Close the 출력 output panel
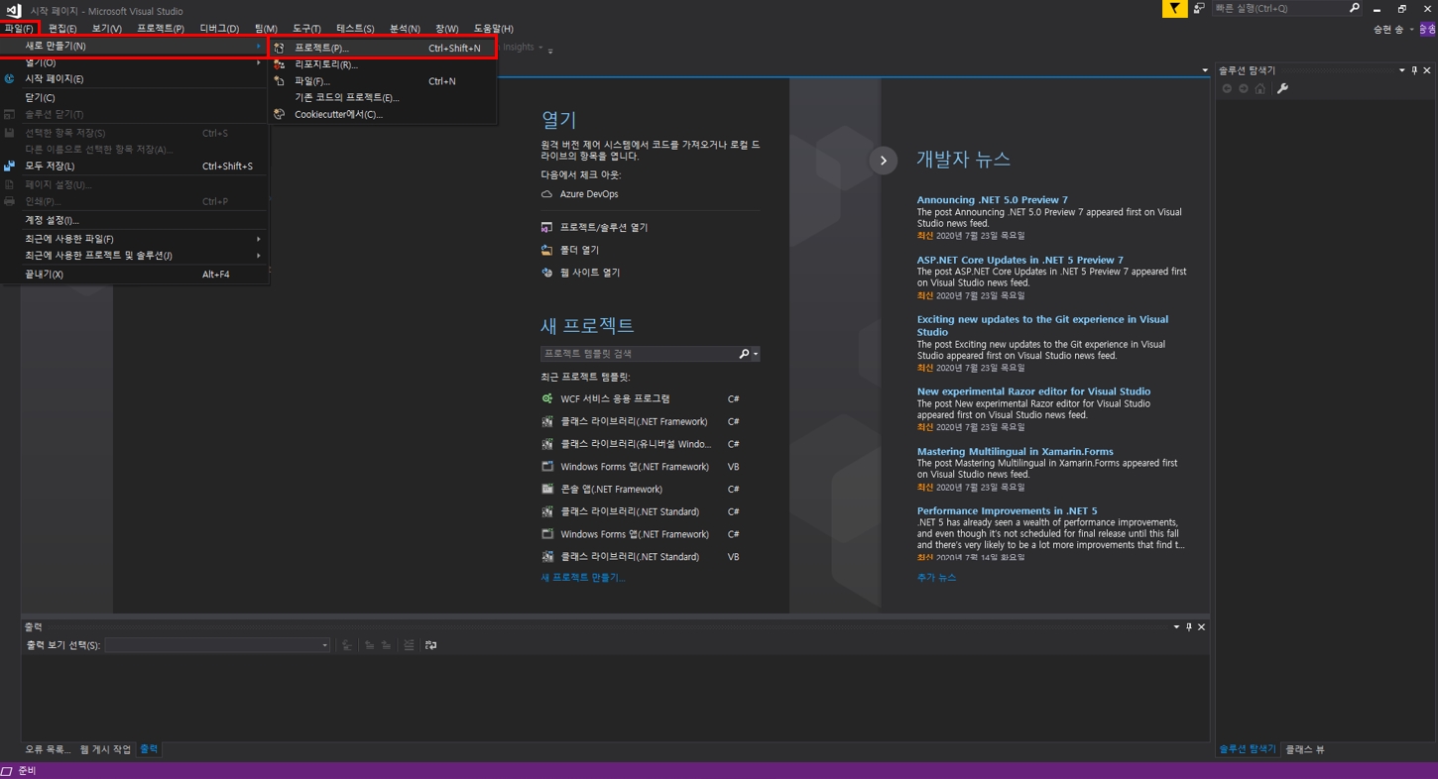 [1201, 626]
